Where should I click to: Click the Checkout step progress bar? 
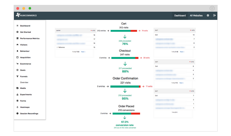[x=125, y=58]
